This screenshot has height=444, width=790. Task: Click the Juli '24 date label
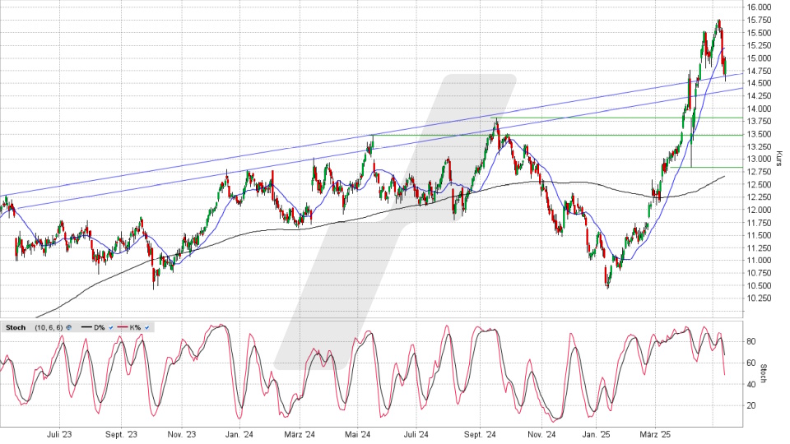tap(416, 434)
